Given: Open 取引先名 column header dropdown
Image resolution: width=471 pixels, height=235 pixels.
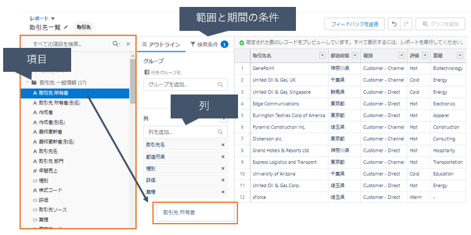Looking at the screenshot, I should point(322,55).
